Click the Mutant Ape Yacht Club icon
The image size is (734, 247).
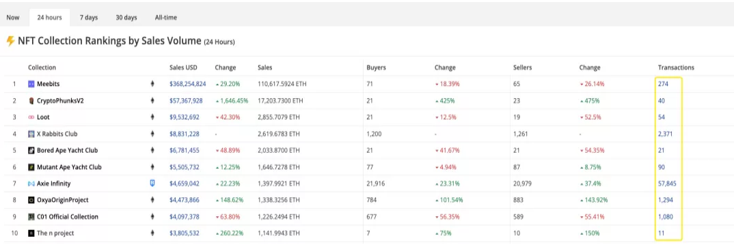coord(31,166)
